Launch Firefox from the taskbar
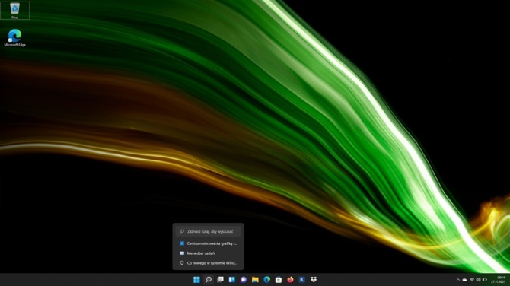Viewport: 510px width, 286px height. (x=290, y=279)
